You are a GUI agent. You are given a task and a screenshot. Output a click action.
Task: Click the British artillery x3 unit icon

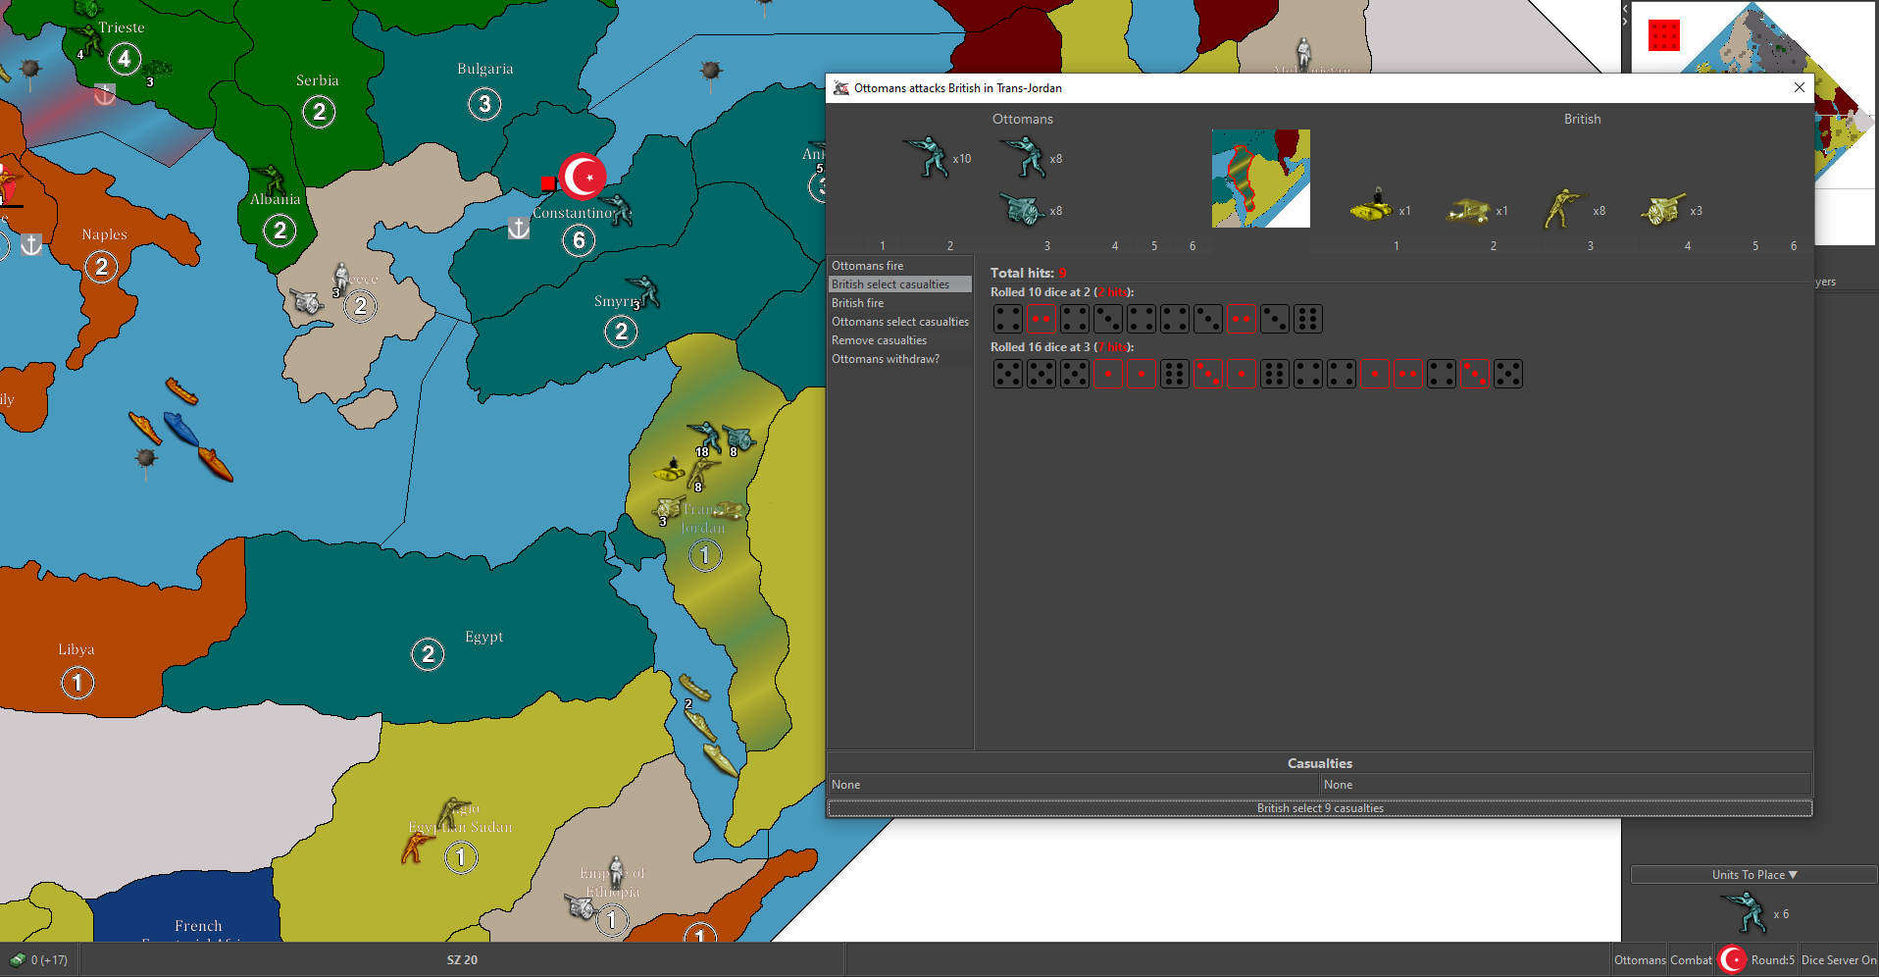pyautogui.click(x=1662, y=209)
